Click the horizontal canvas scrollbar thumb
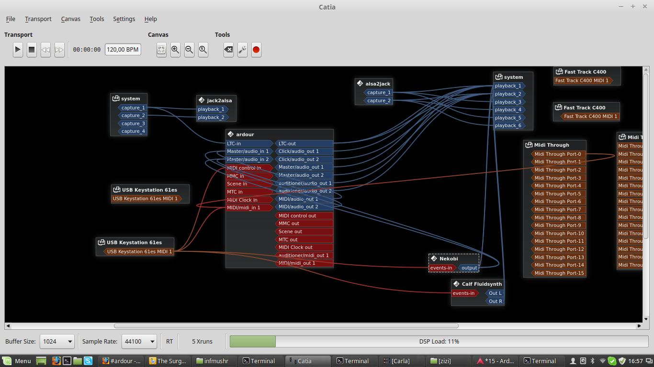Screen dimensions: 654x367 (286, 326)
